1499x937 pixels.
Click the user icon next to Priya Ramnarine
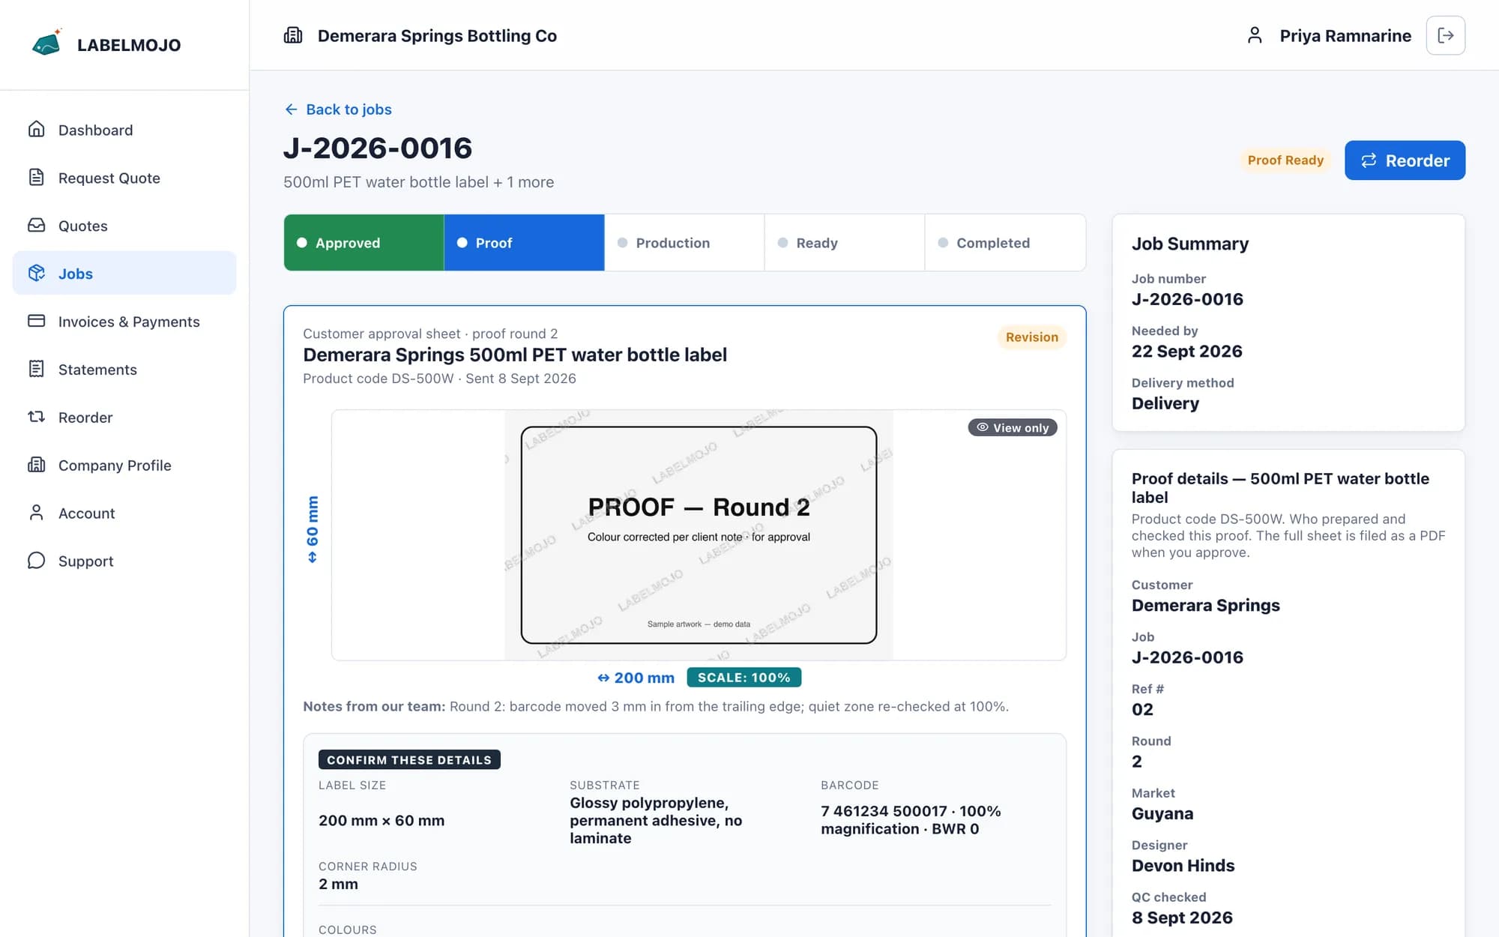point(1255,35)
